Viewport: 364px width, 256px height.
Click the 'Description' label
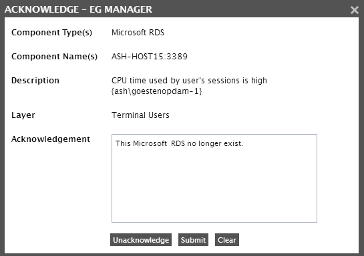pyautogui.click(x=35, y=81)
